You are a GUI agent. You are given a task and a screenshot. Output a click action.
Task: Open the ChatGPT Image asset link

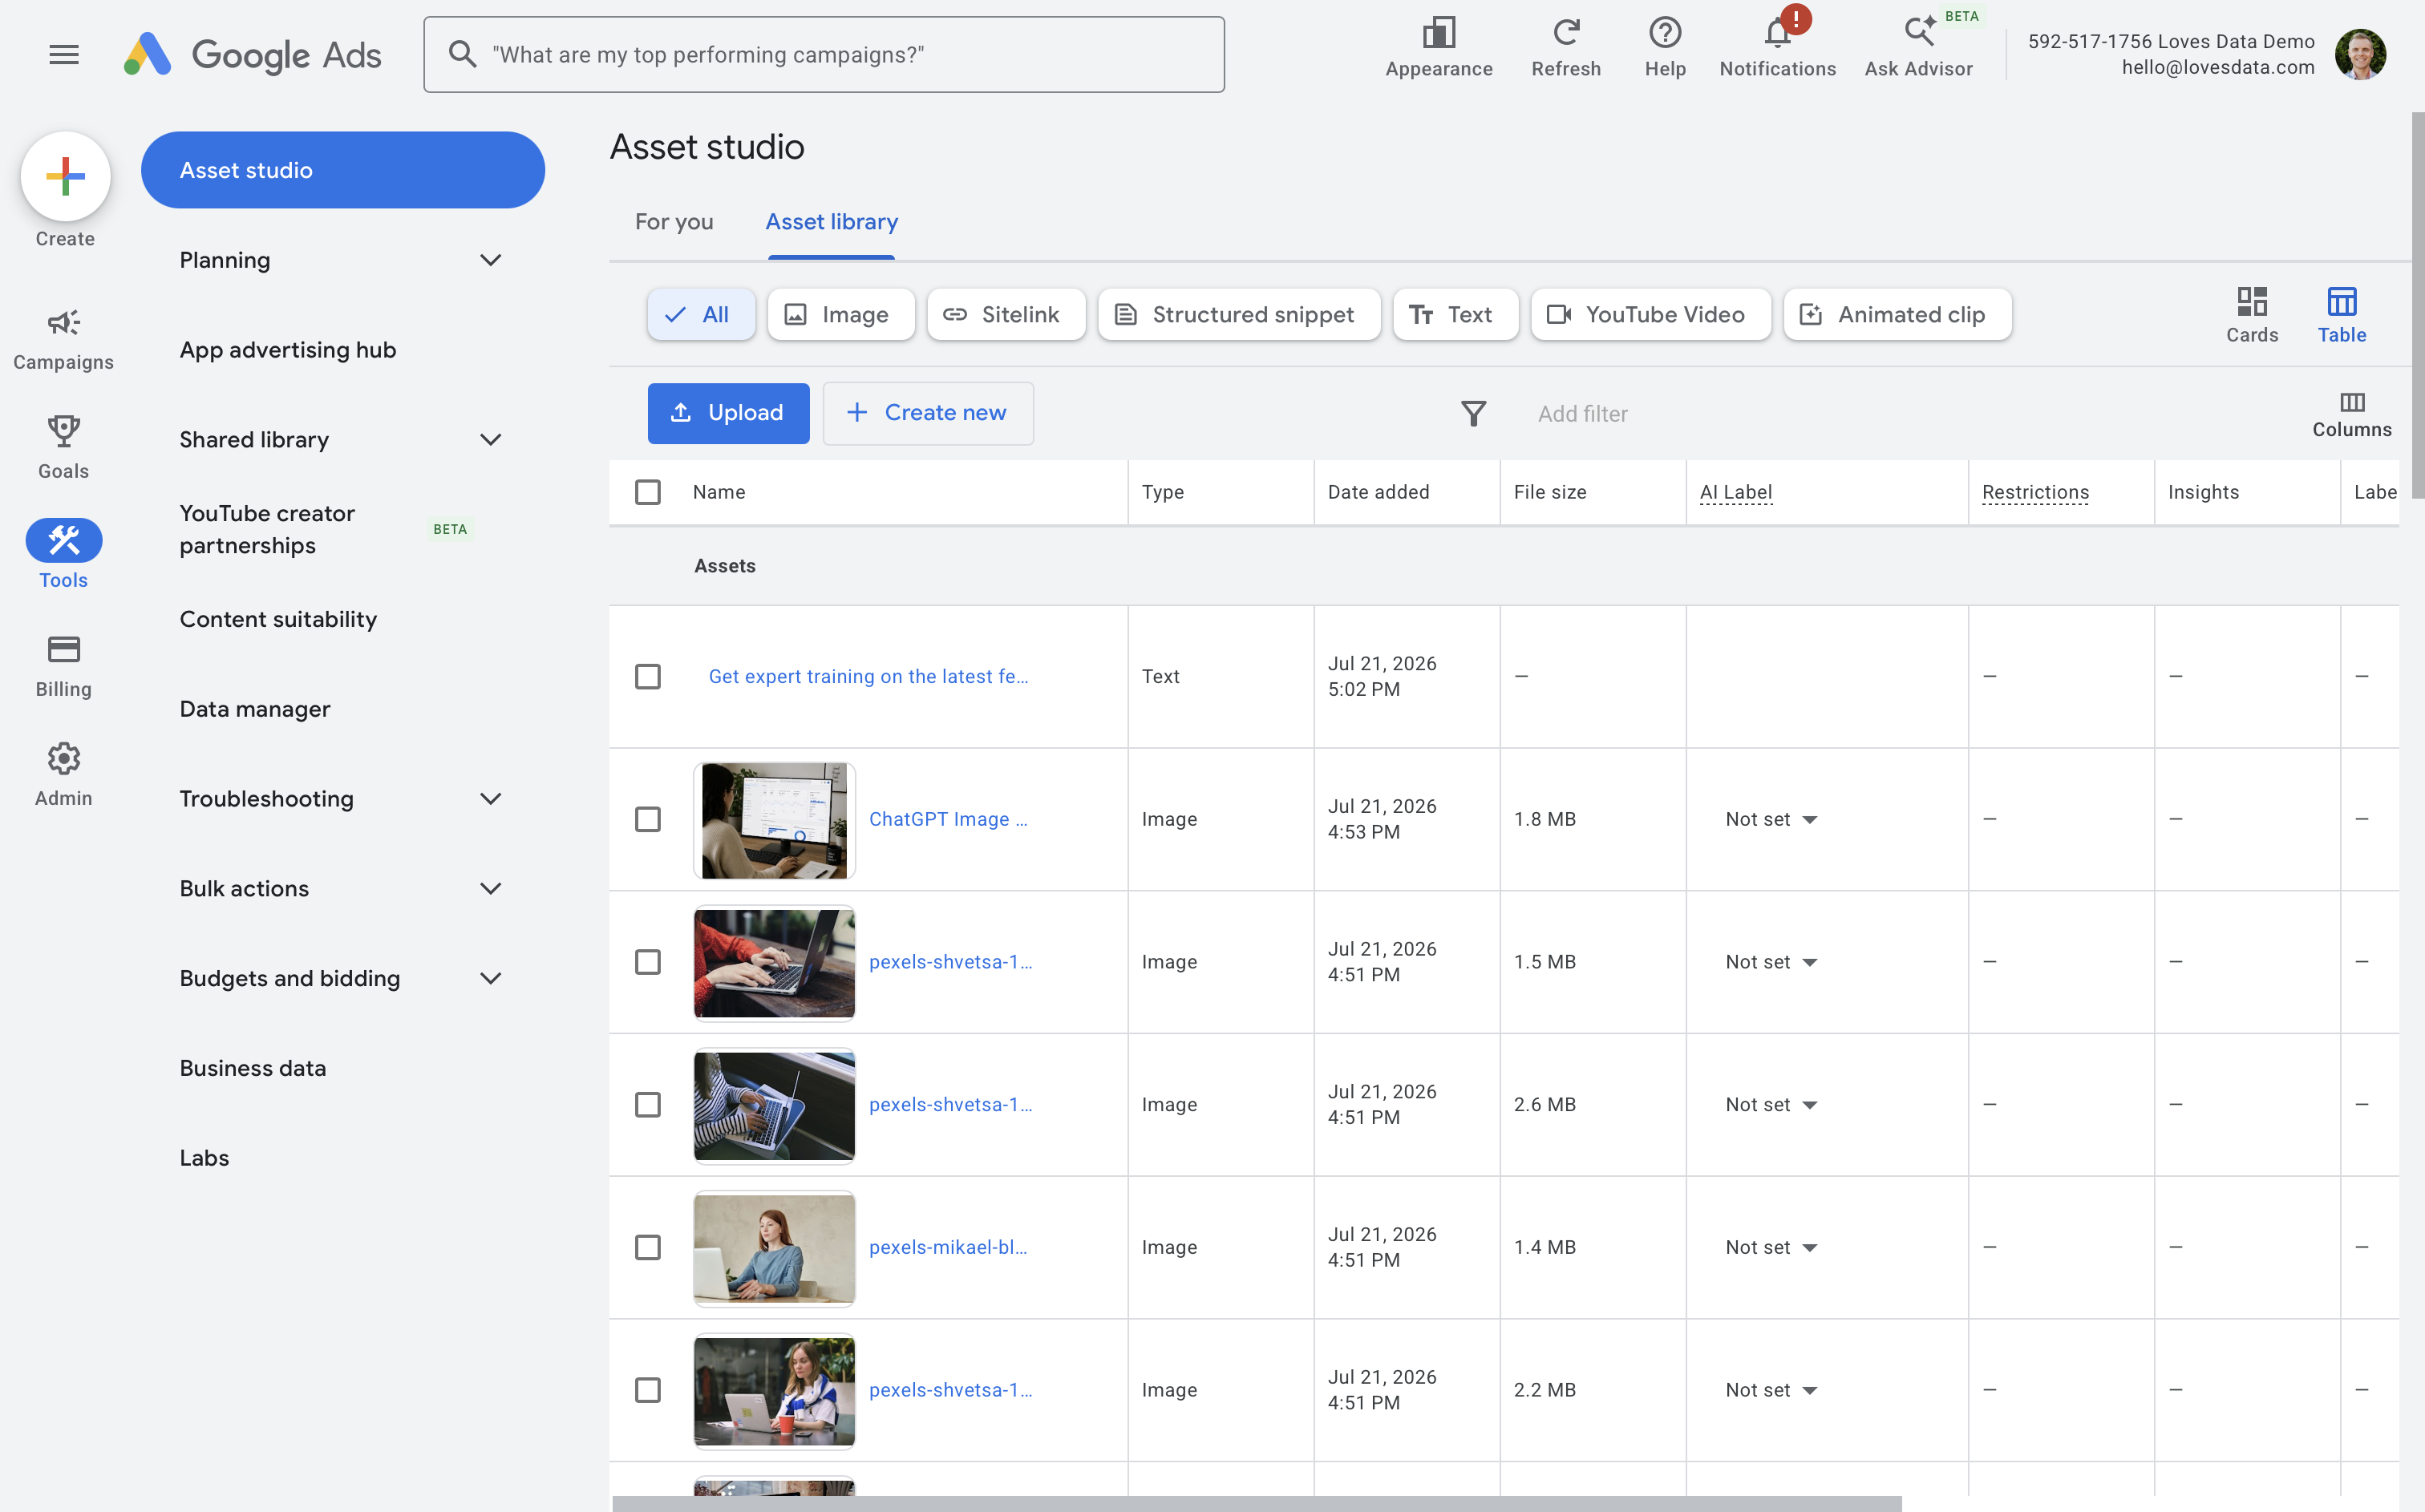point(948,820)
